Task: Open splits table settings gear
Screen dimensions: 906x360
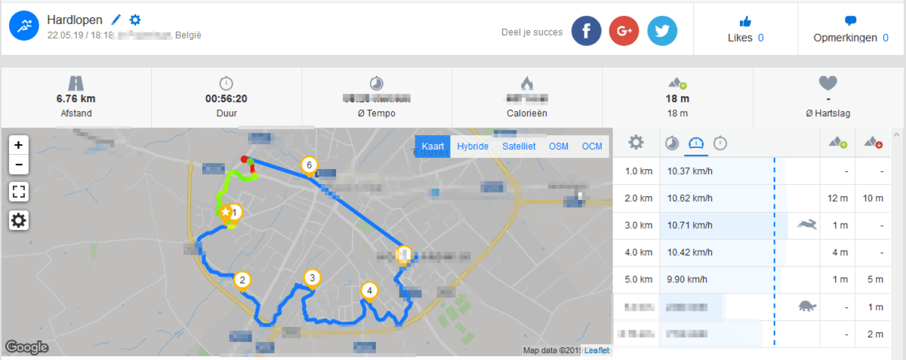Action: (636, 142)
